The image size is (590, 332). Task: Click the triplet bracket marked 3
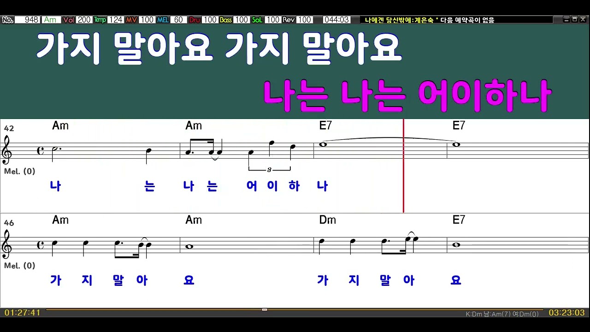[270, 169]
